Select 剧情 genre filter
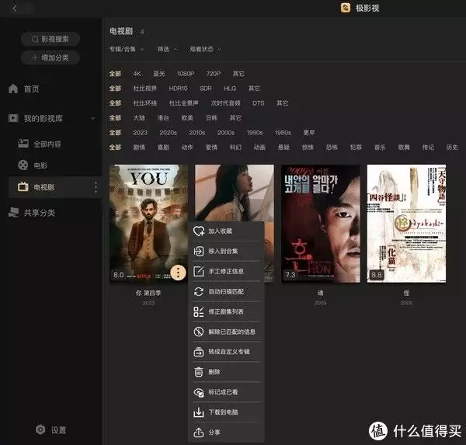 tap(139, 147)
